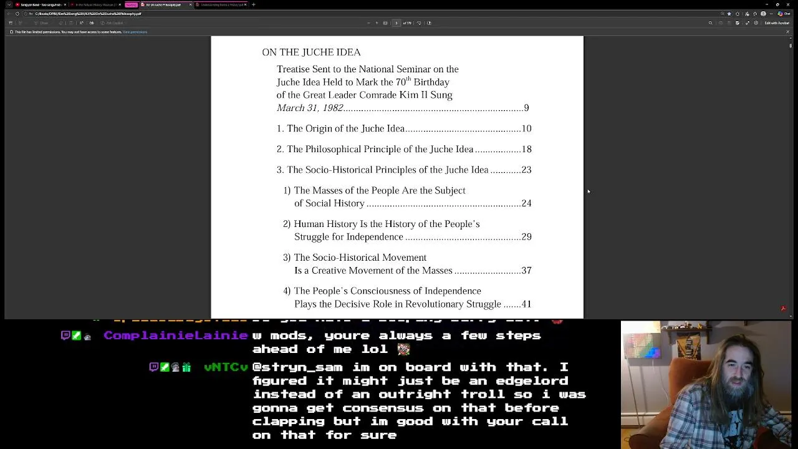Open the browser extensions icon
This screenshot has height=449, width=798.
[738, 14]
